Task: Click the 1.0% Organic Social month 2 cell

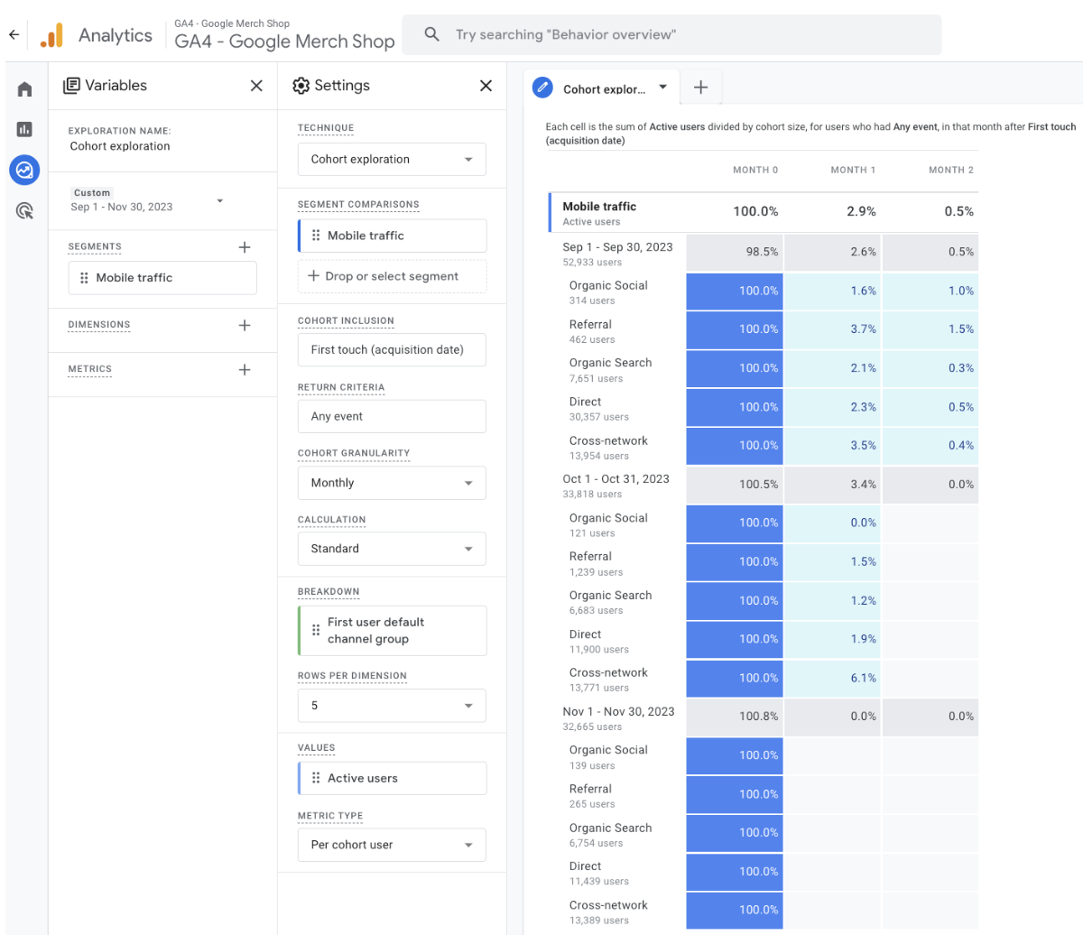Action: 930,291
